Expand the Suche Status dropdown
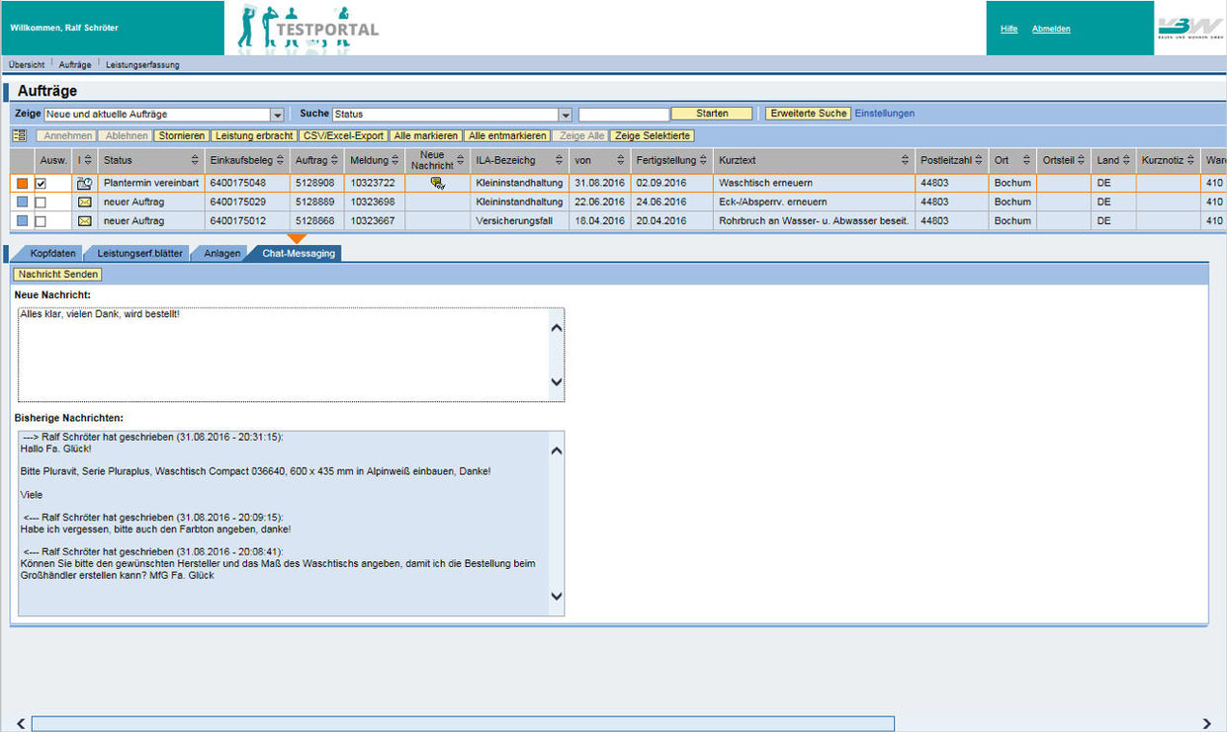The height and width of the screenshot is (732, 1227). (565, 115)
